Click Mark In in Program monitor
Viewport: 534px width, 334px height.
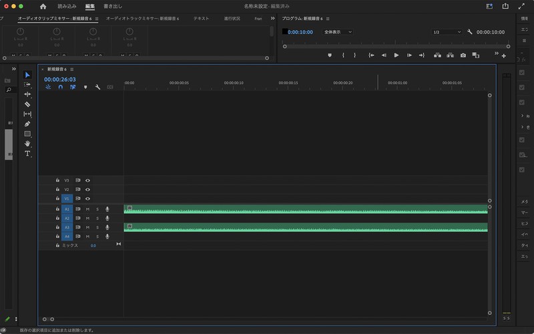pos(343,55)
